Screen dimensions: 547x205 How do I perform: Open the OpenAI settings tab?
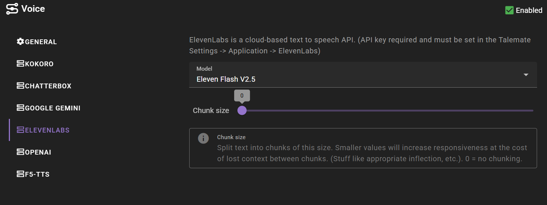tap(34, 152)
